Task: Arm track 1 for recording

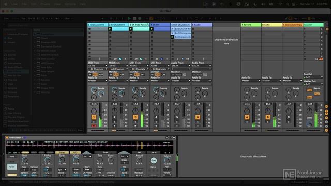Action: pyautogui.click(x=94, y=126)
